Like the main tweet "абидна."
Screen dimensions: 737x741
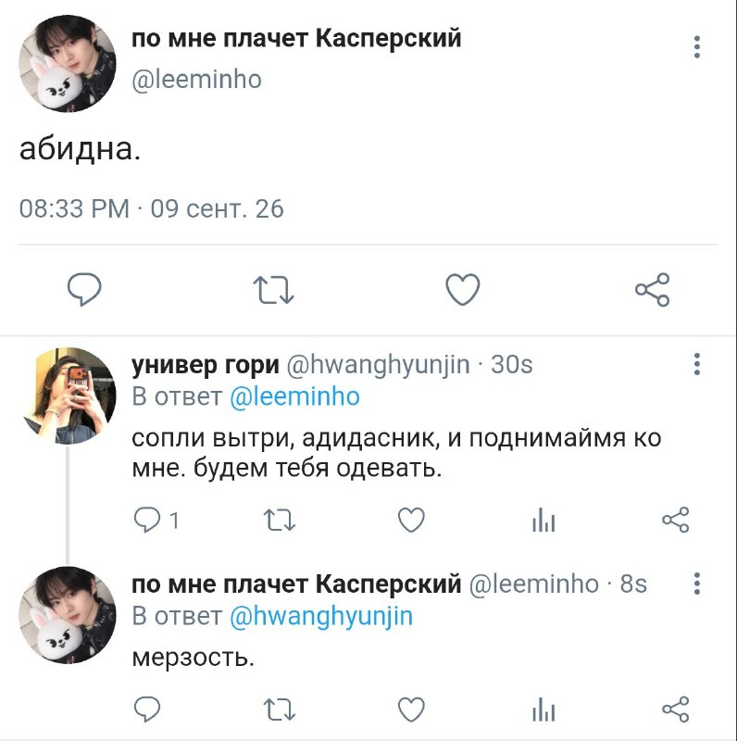point(463,289)
